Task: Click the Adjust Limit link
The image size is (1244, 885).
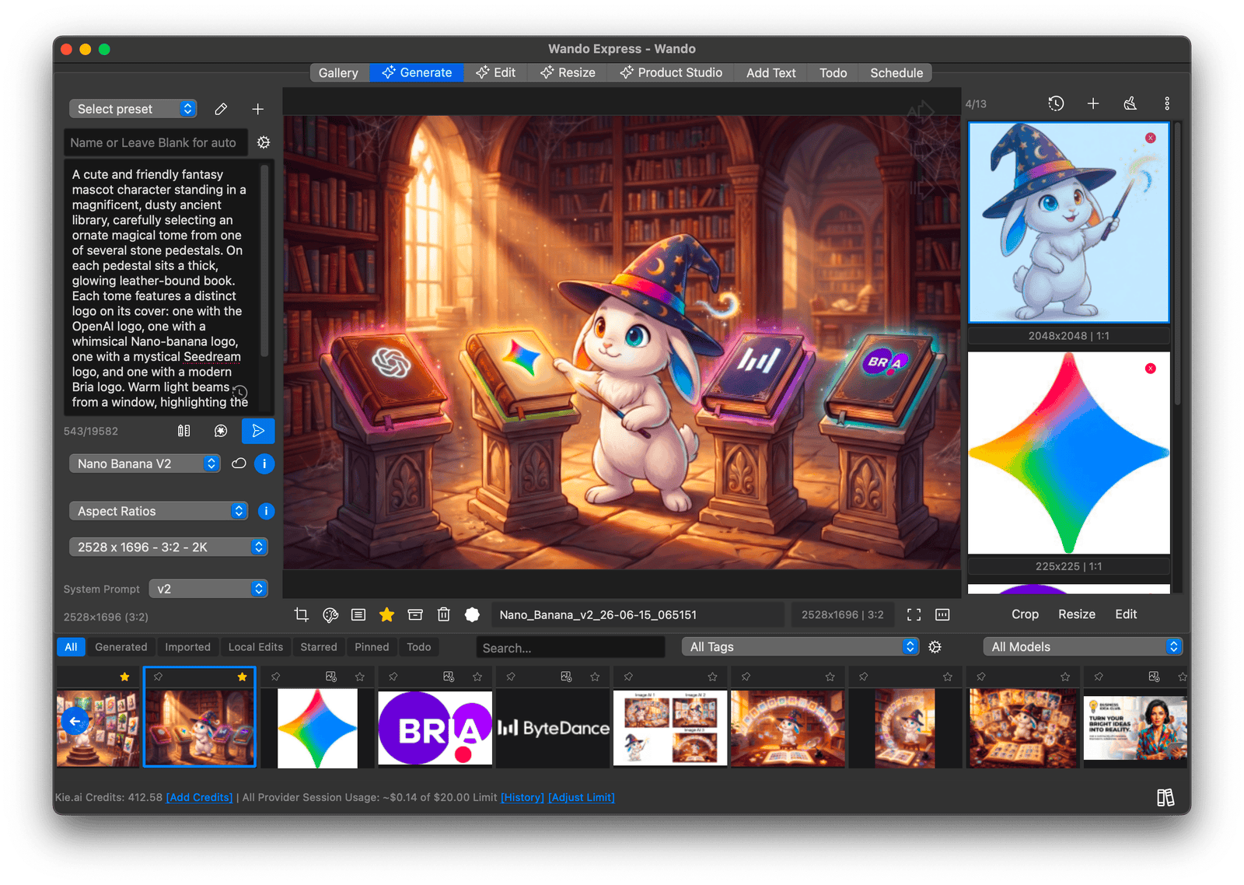Action: [582, 797]
